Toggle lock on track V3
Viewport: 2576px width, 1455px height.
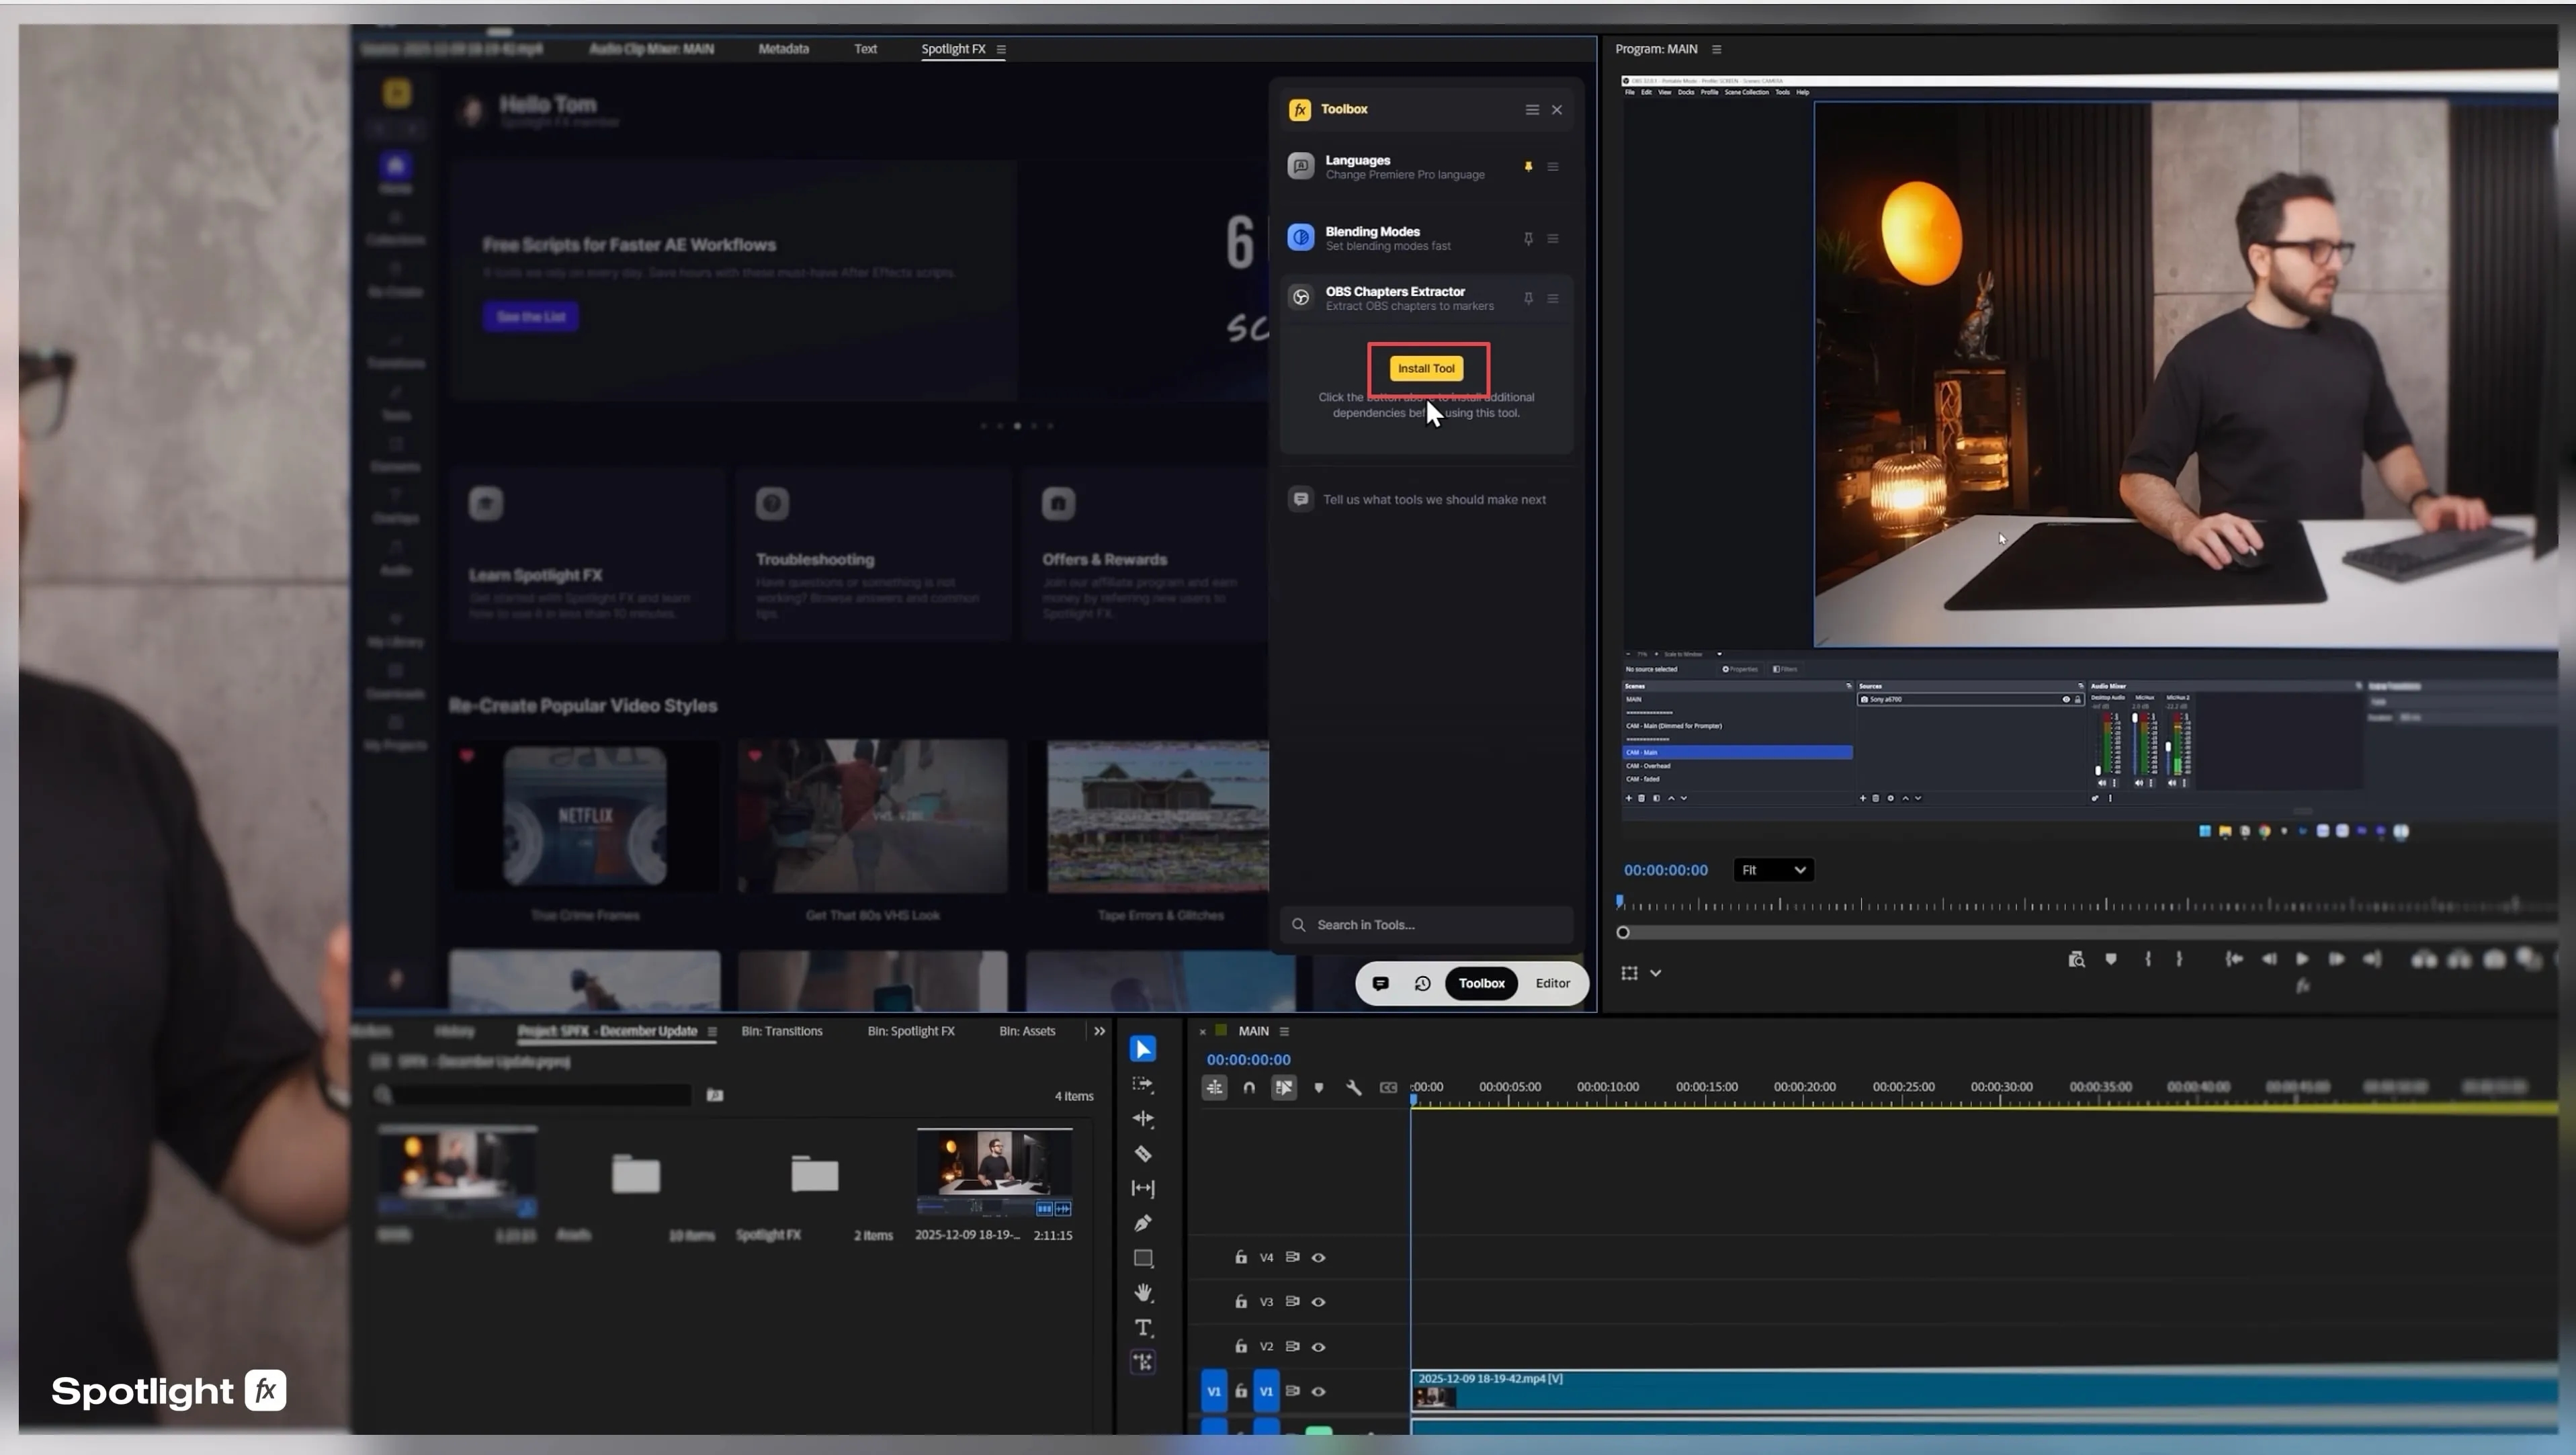click(x=1241, y=1301)
